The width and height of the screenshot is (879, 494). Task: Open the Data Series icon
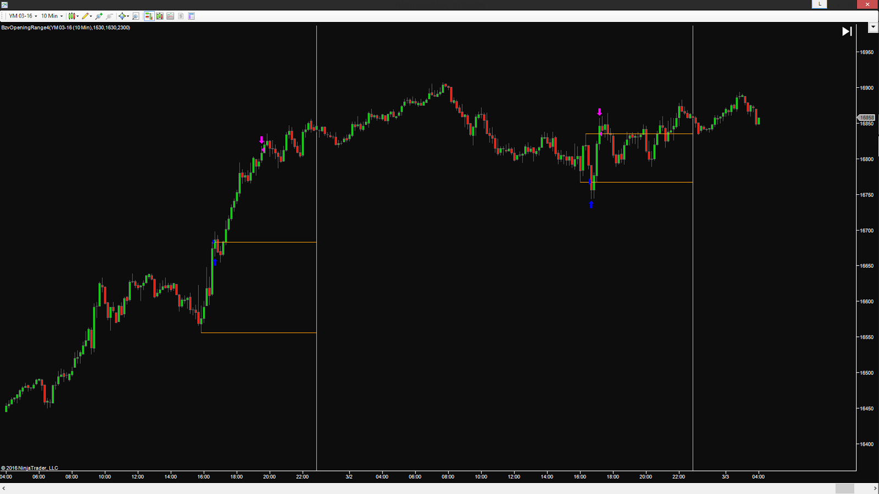point(160,16)
